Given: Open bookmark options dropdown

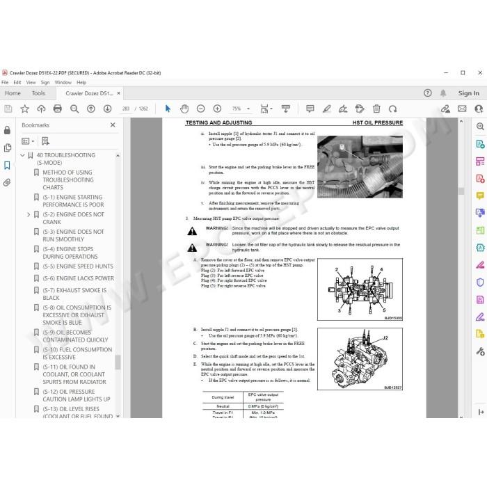Looking at the screenshot, I should tap(28, 141).
